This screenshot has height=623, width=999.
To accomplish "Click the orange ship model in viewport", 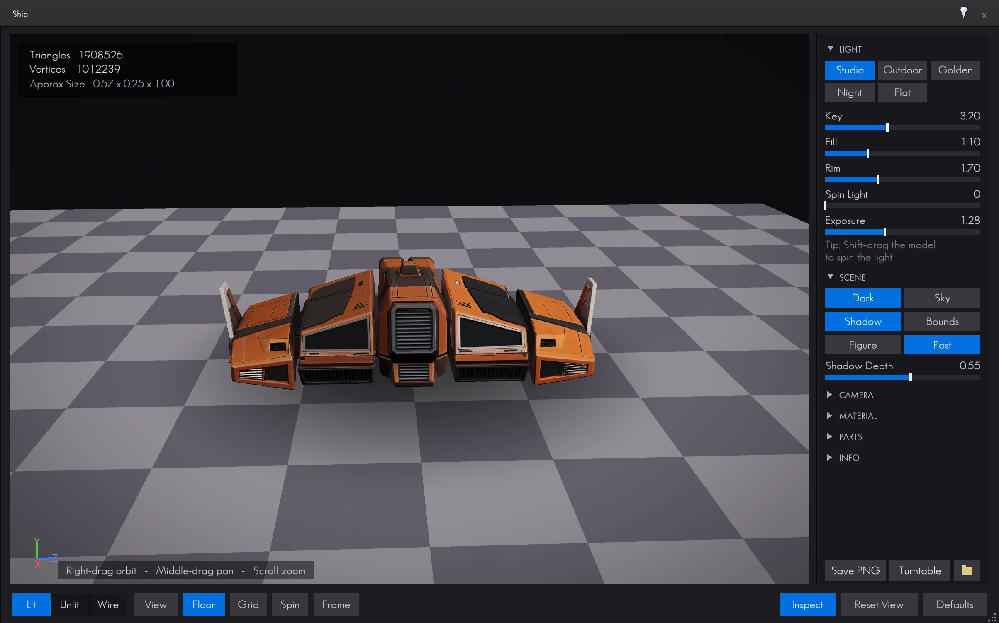I will (409, 323).
